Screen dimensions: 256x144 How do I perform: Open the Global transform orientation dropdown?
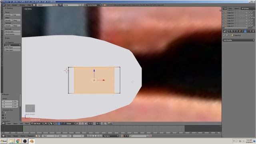pos(71,124)
